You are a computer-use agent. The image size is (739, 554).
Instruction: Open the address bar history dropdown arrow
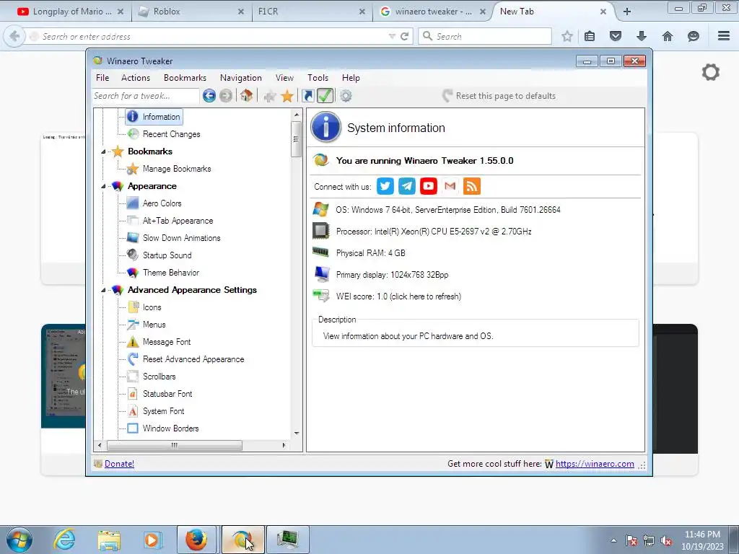(392, 36)
